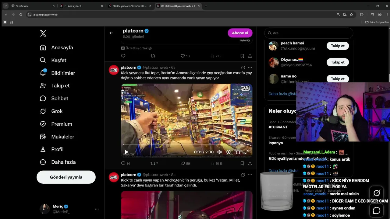Follow name no with Takip et
The image size is (390, 219).
[338, 79]
